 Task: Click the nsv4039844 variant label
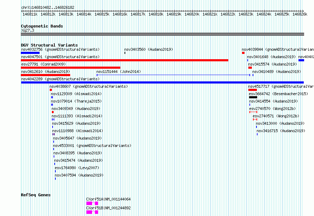(x=278, y=49)
